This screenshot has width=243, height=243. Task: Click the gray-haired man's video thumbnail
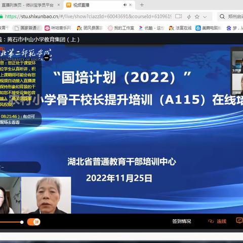[46, 195]
